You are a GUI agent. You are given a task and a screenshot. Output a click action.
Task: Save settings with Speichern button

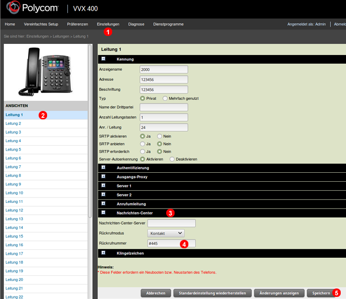(x=321, y=293)
